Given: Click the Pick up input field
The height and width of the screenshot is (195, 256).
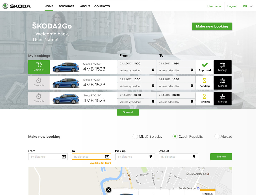Looking at the screenshot, I should pos(135,157).
